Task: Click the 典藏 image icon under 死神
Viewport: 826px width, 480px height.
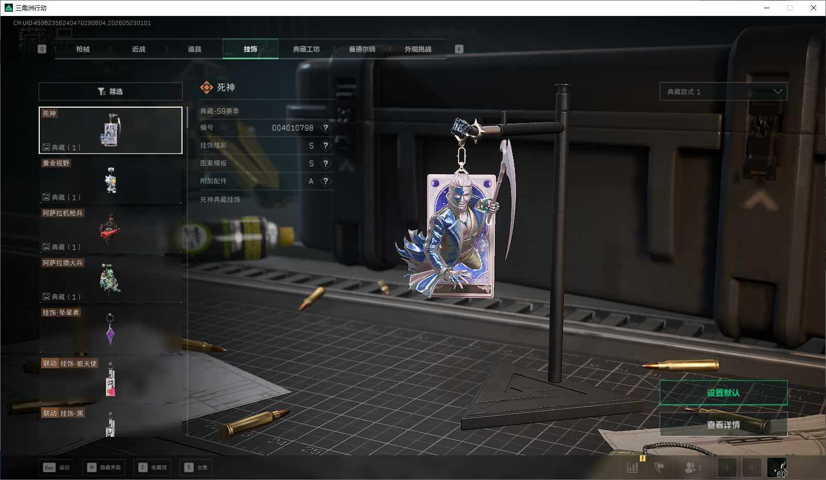Action: pyautogui.click(x=46, y=147)
